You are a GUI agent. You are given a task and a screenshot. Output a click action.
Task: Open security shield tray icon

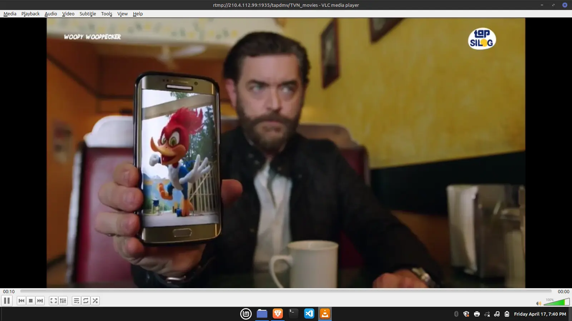(x=466, y=314)
